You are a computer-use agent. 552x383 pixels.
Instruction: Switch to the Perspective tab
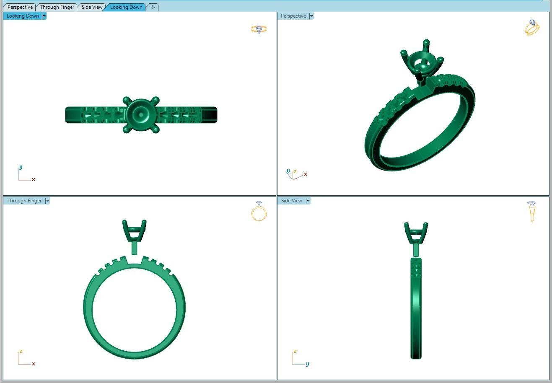[20, 7]
